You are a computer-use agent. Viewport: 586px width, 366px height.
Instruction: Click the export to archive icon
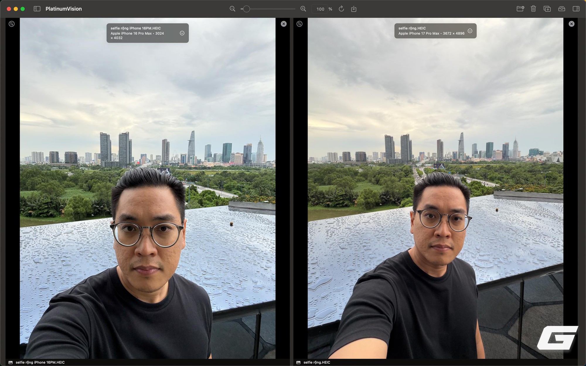coord(561,9)
